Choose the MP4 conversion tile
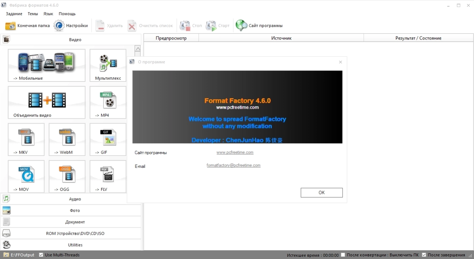This screenshot has width=474, height=259. (108, 102)
